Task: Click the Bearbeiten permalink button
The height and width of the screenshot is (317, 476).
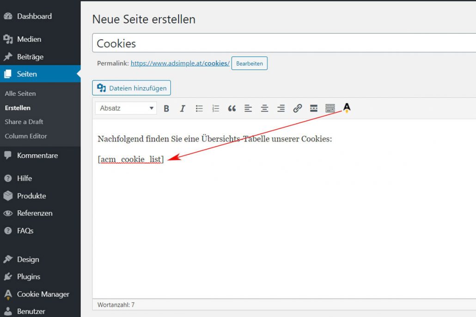Action: tap(250, 63)
